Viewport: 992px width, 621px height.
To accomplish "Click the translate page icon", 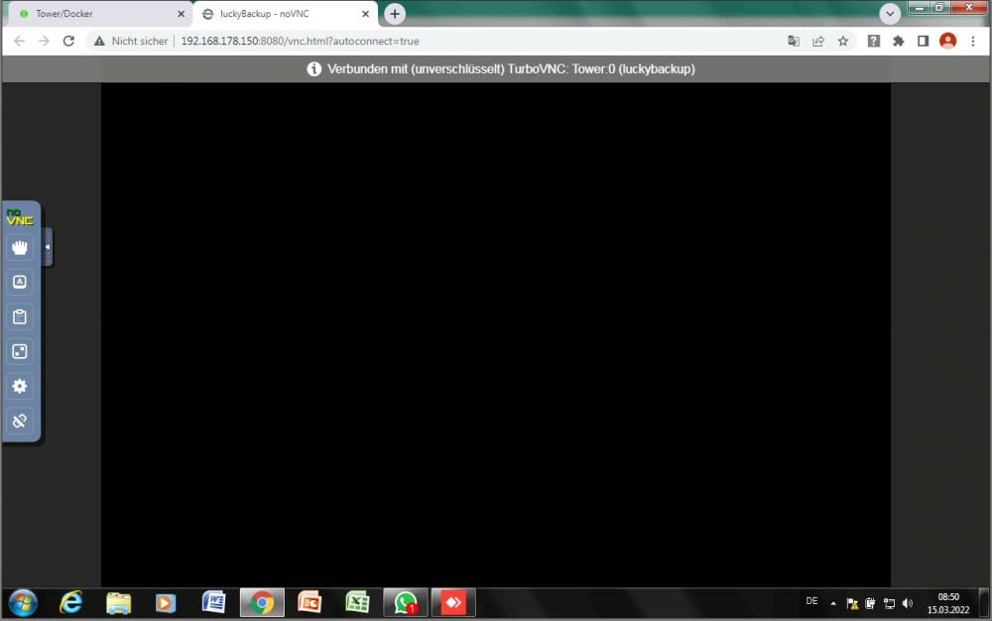I will click(x=794, y=41).
